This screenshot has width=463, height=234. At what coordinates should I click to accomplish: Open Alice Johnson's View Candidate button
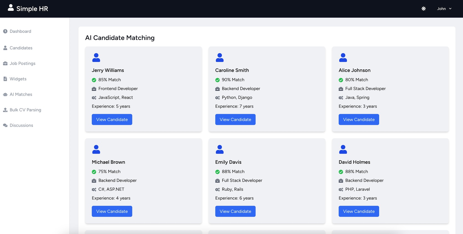coord(358,119)
